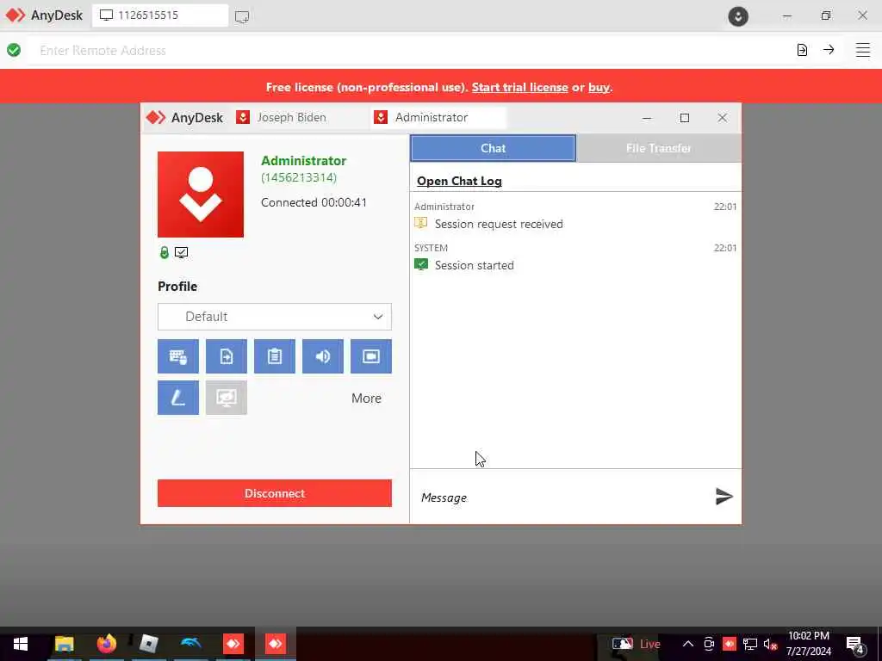Image resolution: width=882 pixels, height=661 pixels.
Task: Open the hamburger main menu
Action: pyautogui.click(x=863, y=50)
